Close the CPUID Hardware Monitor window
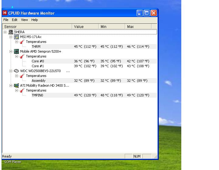Image resolution: width=219 pixels, height=170 pixels. (154, 13)
